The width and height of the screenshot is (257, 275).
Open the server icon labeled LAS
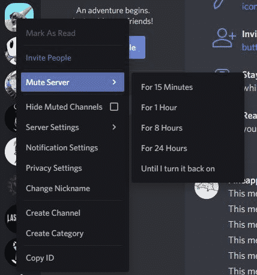pos(11,218)
